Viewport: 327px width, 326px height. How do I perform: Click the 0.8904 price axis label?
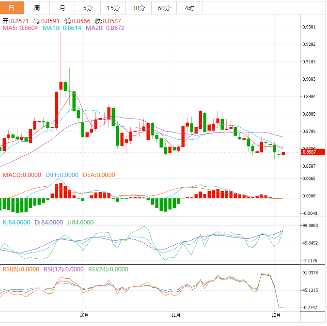pyautogui.click(x=309, y=97)
